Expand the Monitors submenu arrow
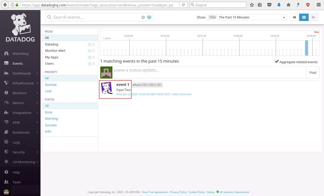This screenshot has height=196, width=324. 37,93
